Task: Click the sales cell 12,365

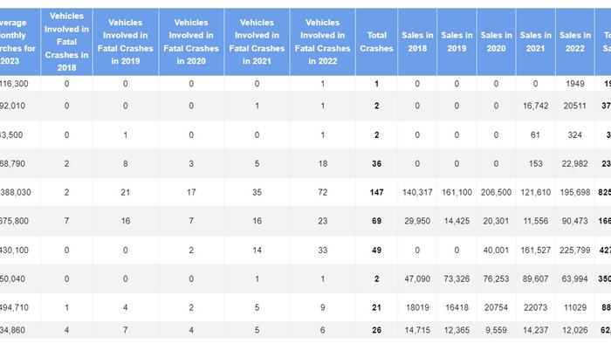Action: click(x=457, y=330)
